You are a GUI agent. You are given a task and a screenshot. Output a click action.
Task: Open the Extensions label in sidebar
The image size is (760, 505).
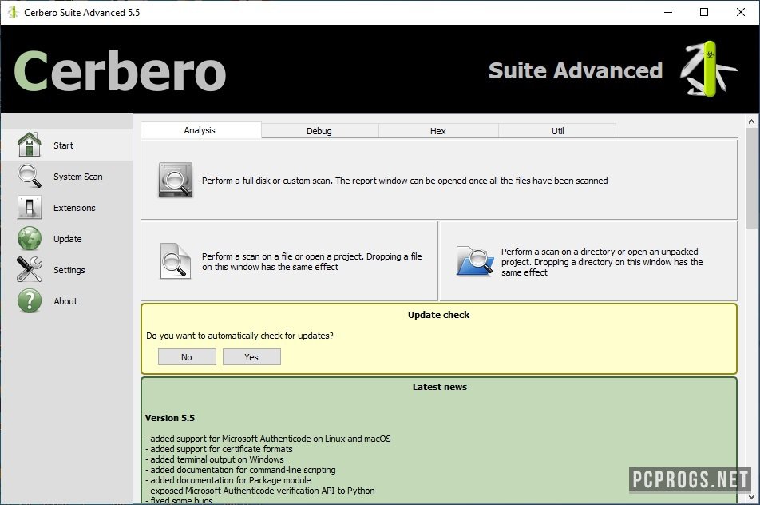coord(74,208)
